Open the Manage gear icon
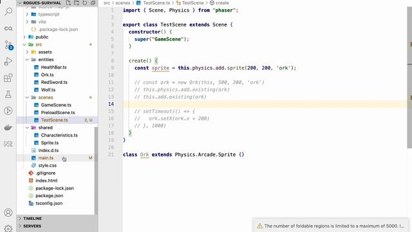This screenshot has width=412, height=232. coord(8,228)
